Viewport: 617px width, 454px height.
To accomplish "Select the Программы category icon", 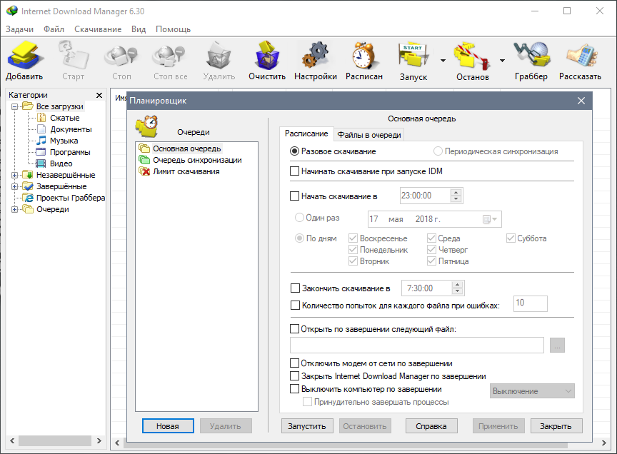I will [41, 152].
